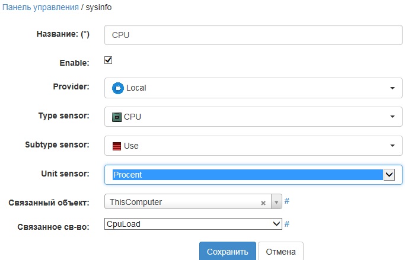Open the ThisComputer linked object dropdown arrow
This screenshot has width=405, height=260.
click(x=276, y=203)
